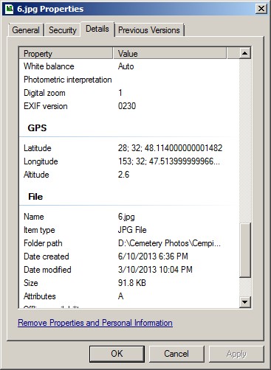Select the Digital zoom property
The width and height of the screenshot is (271, 370).
click(44, 93)
